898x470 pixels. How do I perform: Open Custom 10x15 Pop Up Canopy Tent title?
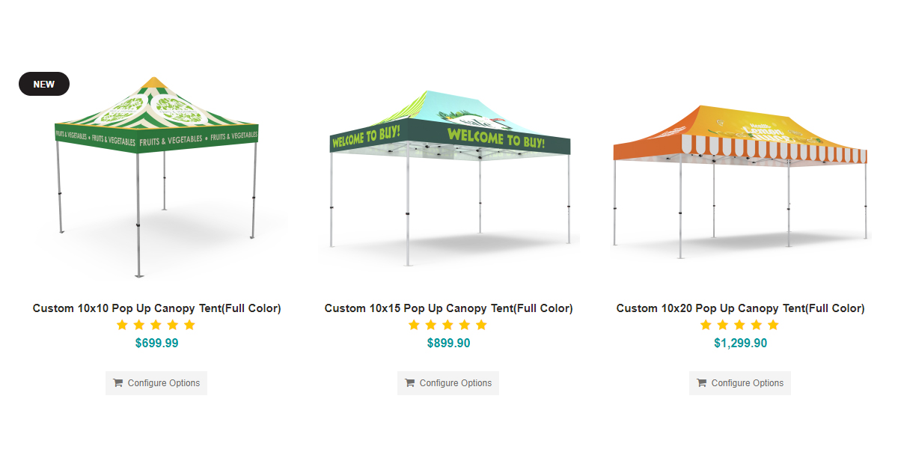pyautogui.click(x=448, y=308)
